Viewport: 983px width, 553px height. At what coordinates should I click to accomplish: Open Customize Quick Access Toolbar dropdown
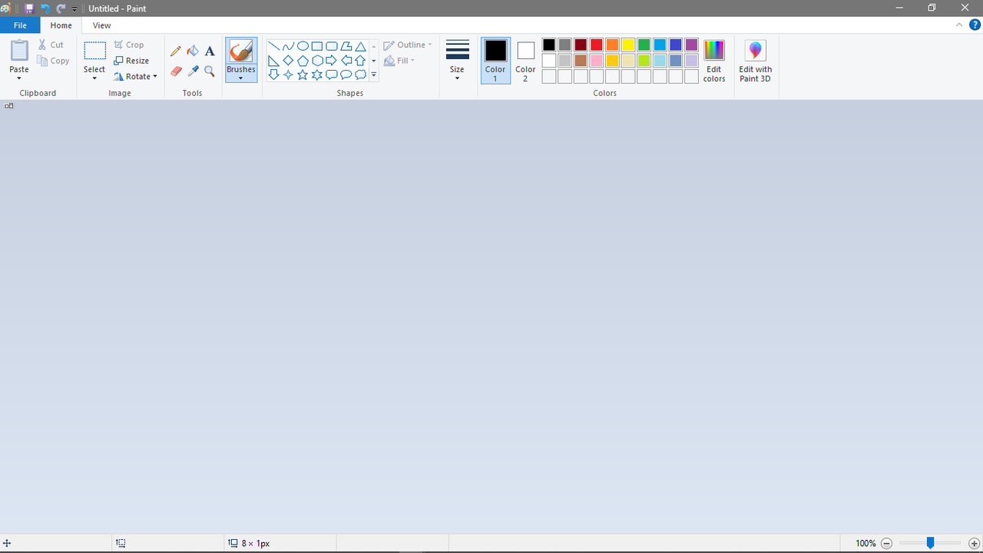coord(74,9)
